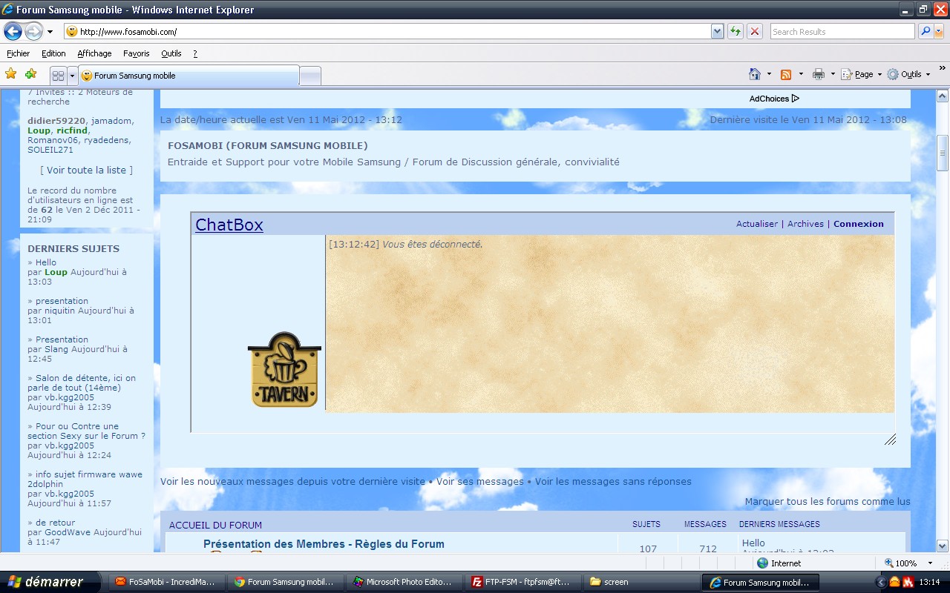950x593 pixels.
Task: Open the Print dropdown arrow
Action: [833, 74]
